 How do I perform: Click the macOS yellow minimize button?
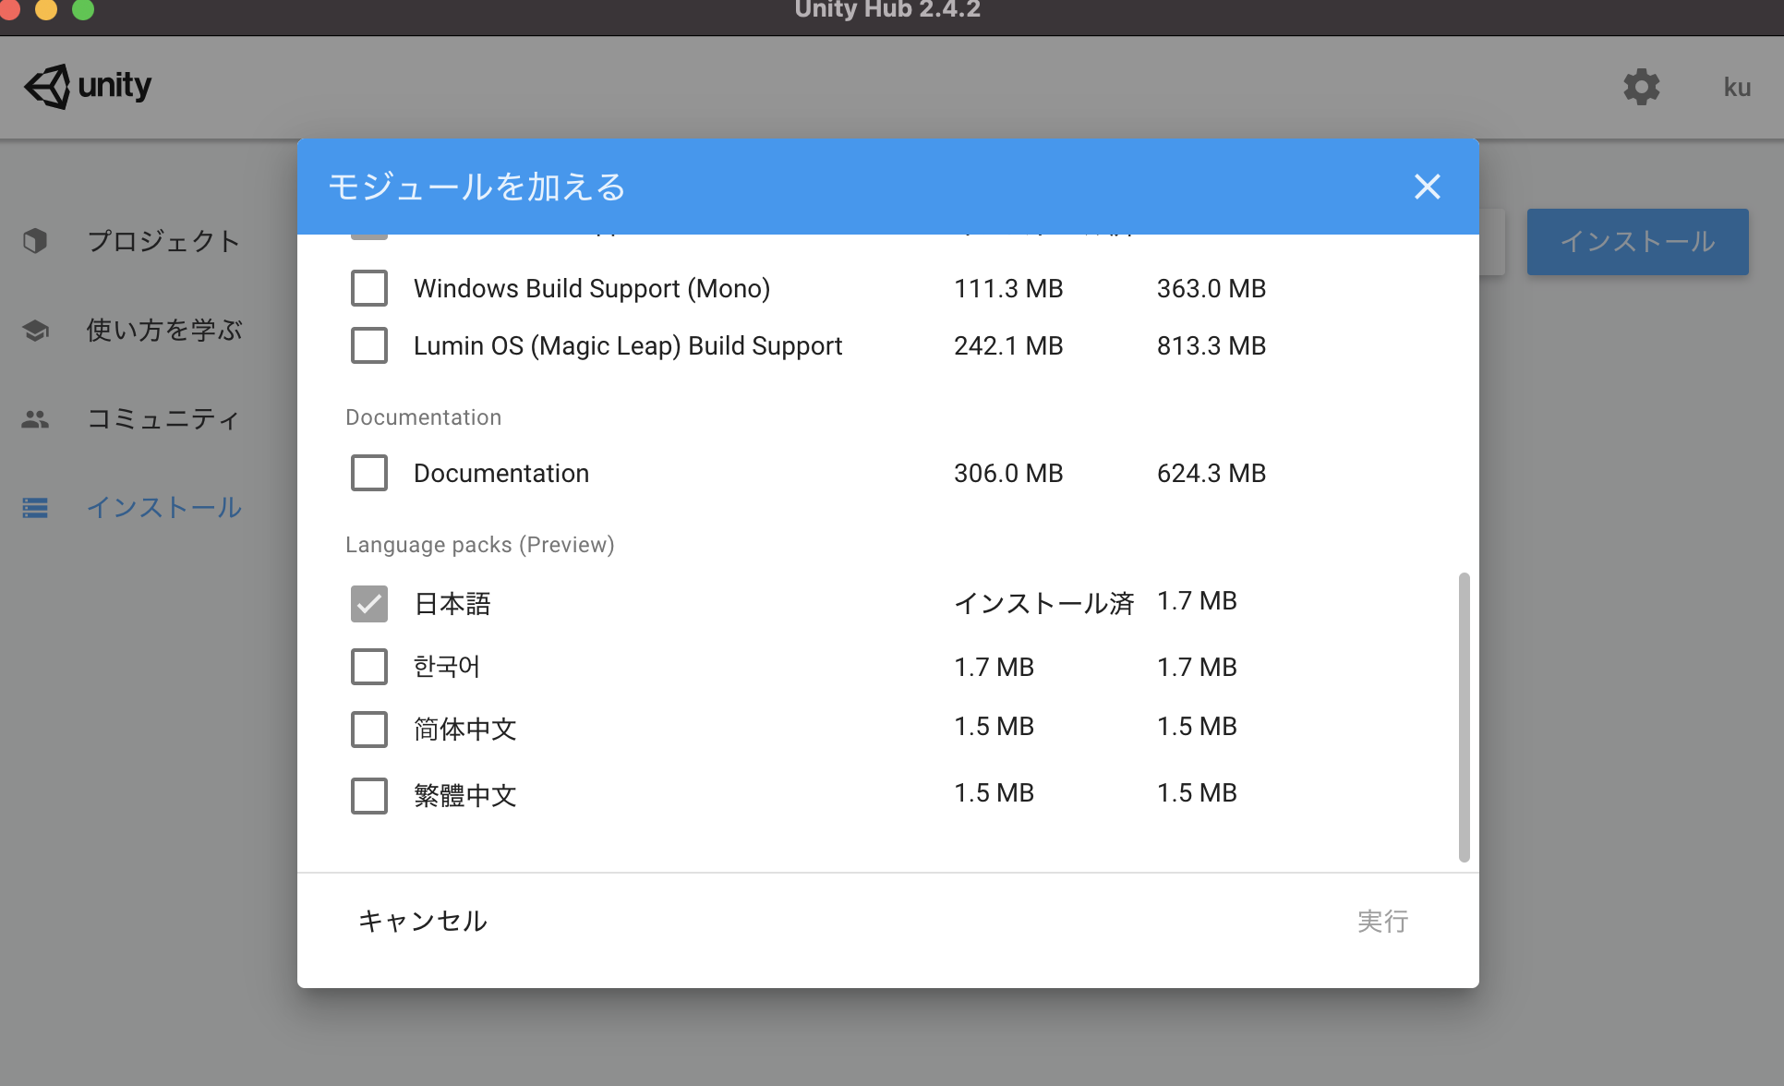tap(46, 8)
